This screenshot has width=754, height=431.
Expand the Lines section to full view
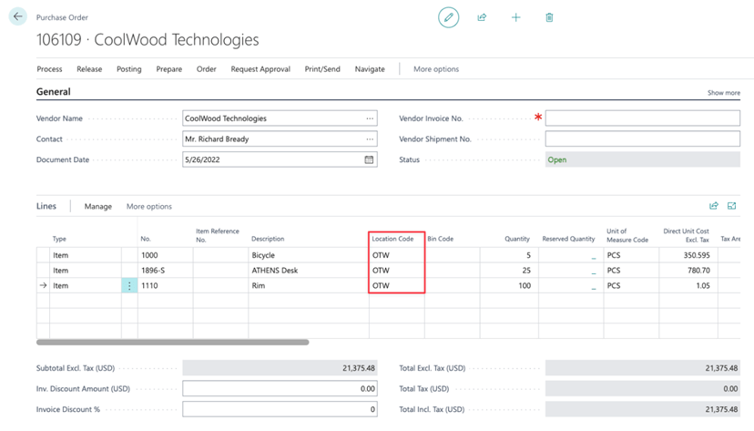[x=732, y=206]
